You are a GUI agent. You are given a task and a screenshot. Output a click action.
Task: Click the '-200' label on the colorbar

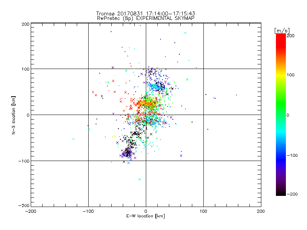pyautogui.click(x=292, y=194)
